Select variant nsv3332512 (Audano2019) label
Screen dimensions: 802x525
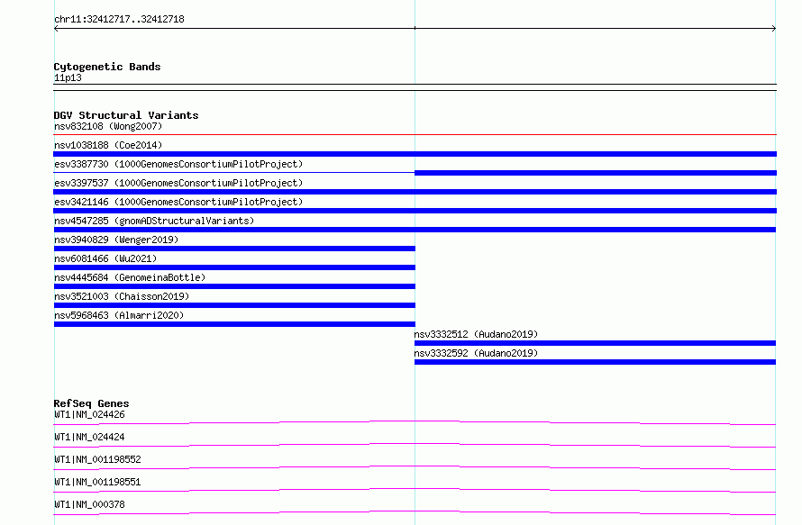click(476, 334)
